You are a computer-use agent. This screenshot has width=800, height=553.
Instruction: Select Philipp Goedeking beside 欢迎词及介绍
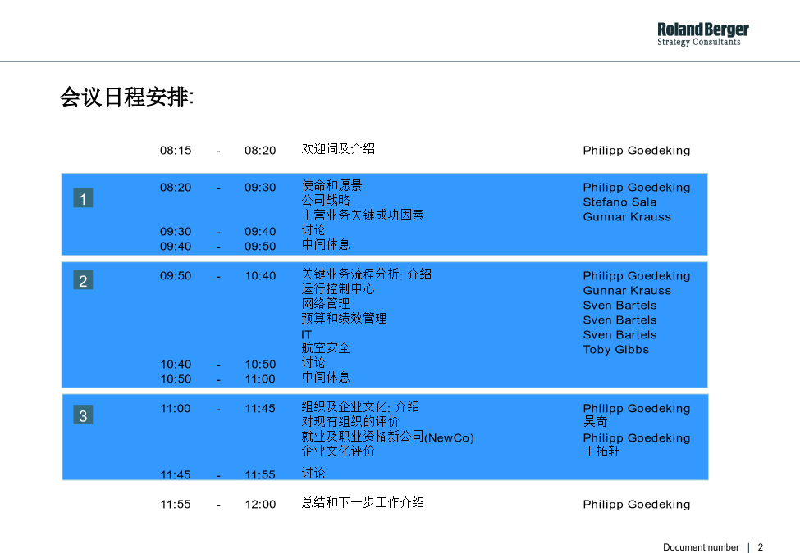[x=636, y=151]
